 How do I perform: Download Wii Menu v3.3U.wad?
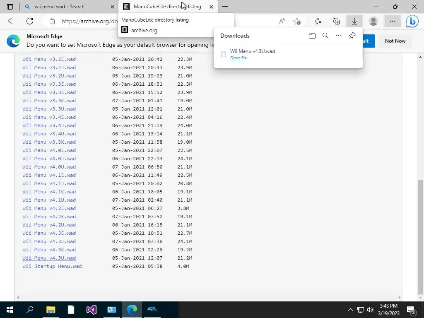pos(49,109)
